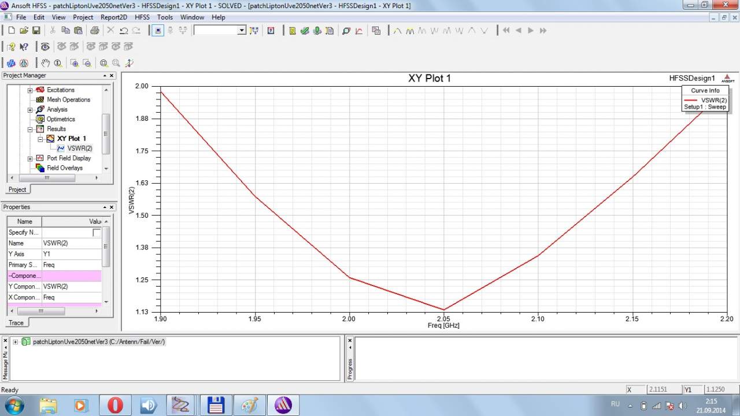Open the HFSS menu
This screenshot has width=740, height=416.
click(x=142, y=17)
